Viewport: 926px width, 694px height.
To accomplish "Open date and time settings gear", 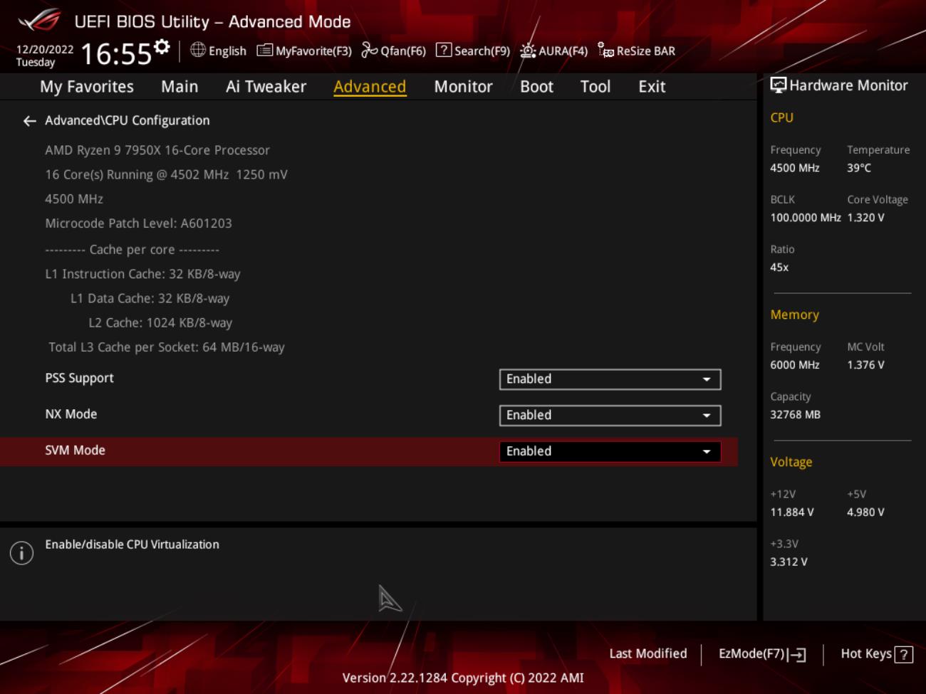I will click(x=162, y=47).
